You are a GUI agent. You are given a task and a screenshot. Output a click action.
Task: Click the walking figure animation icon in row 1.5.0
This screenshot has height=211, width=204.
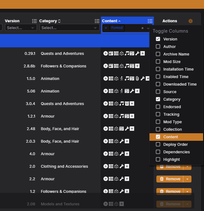[122, 78]
